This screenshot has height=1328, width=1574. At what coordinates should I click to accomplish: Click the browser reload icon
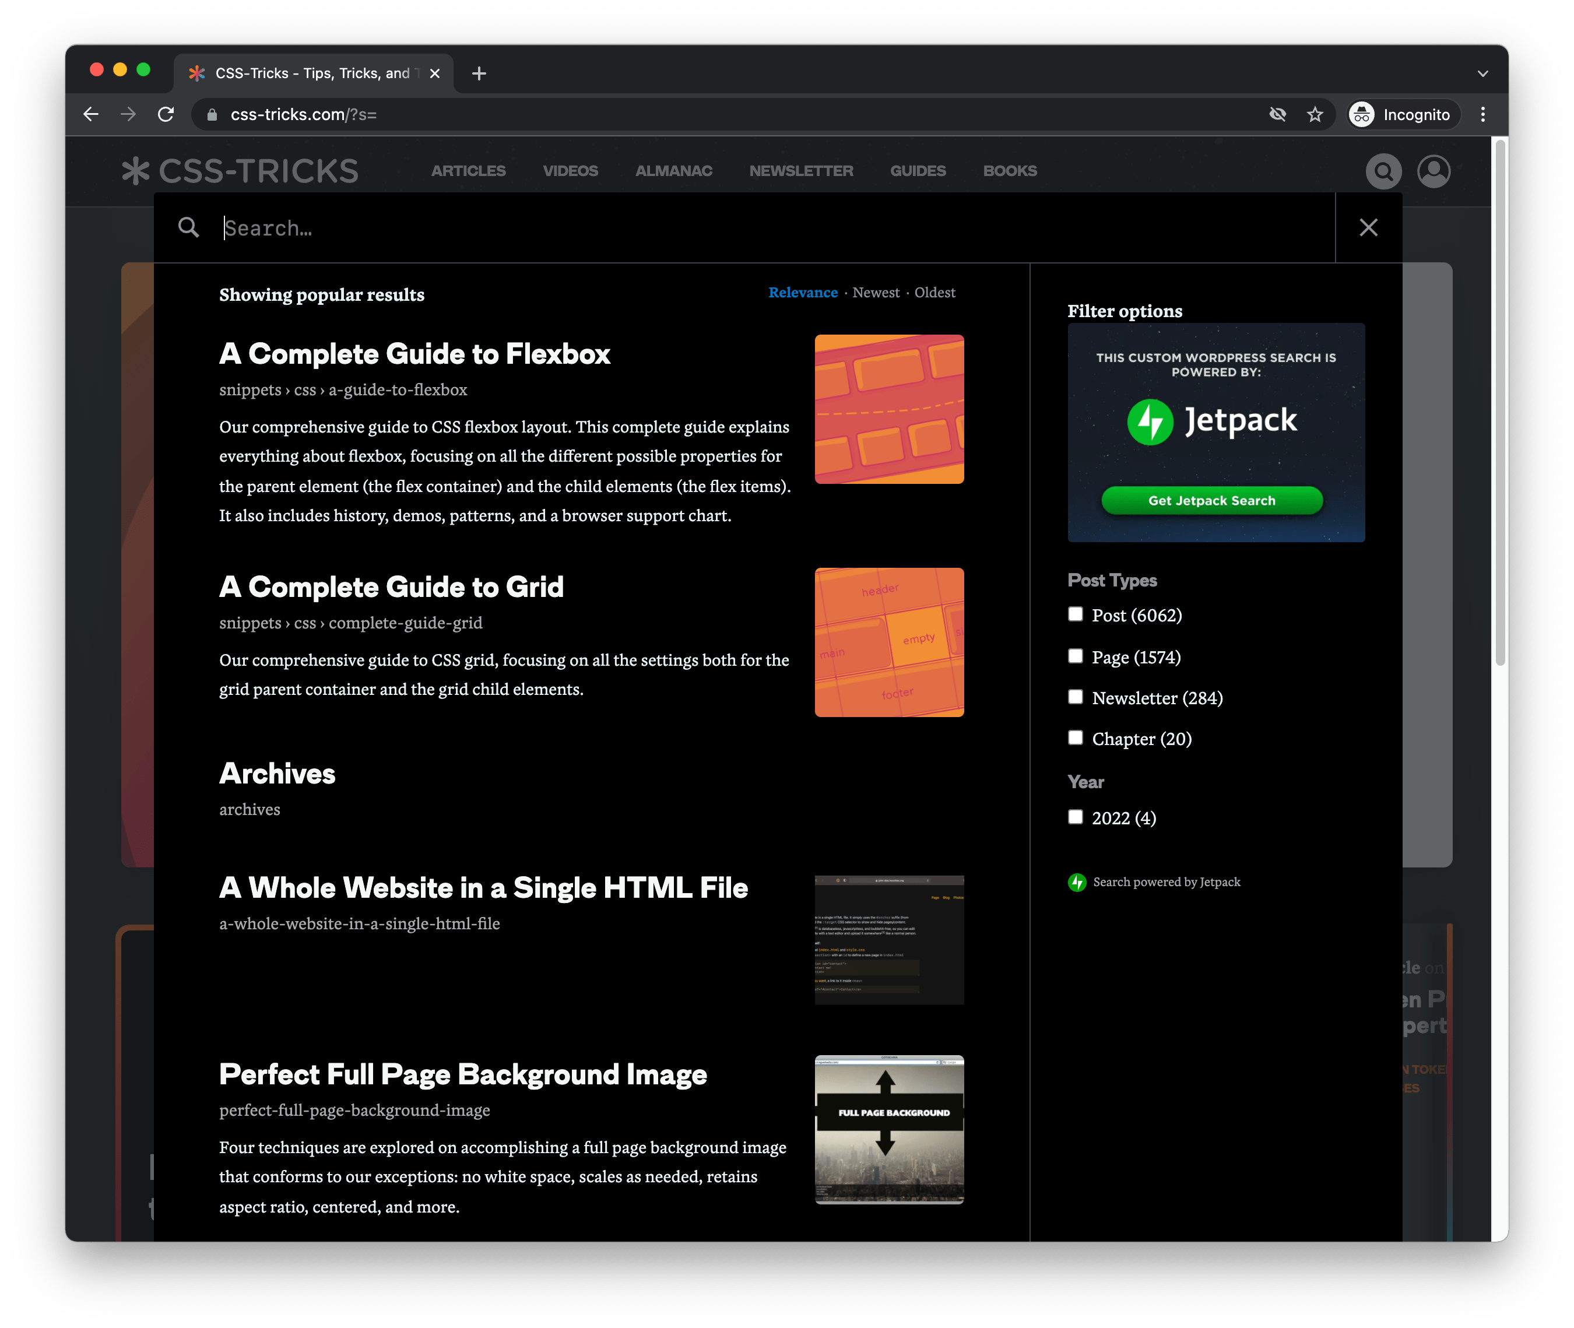pos(166,114)
